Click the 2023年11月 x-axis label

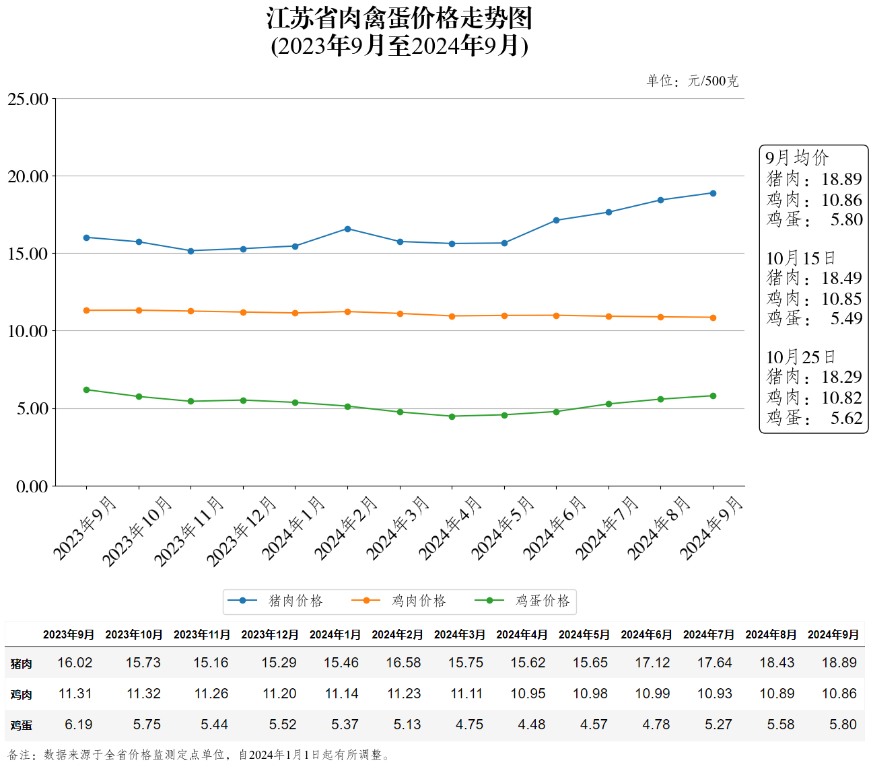click(x=189, y=531)
